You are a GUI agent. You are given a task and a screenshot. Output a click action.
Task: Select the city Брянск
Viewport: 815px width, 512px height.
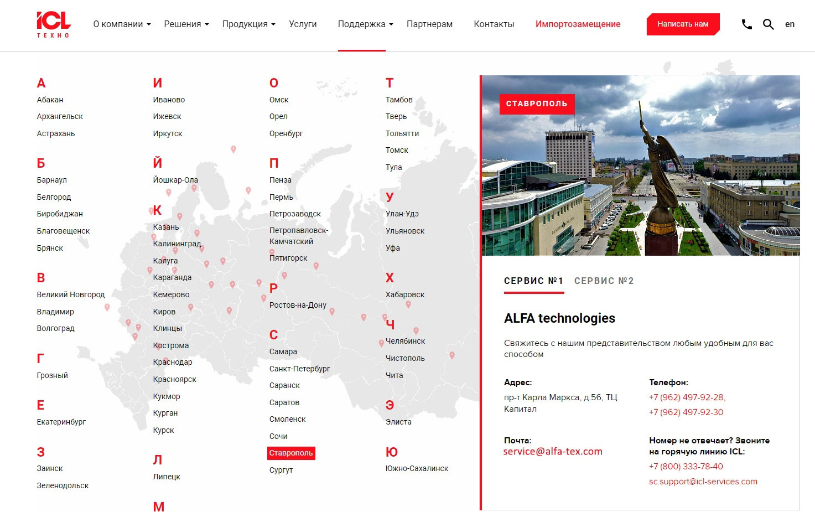tap(50, 249)
